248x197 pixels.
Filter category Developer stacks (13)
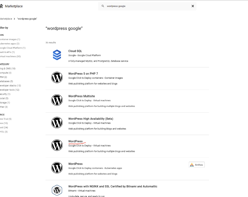11,86
